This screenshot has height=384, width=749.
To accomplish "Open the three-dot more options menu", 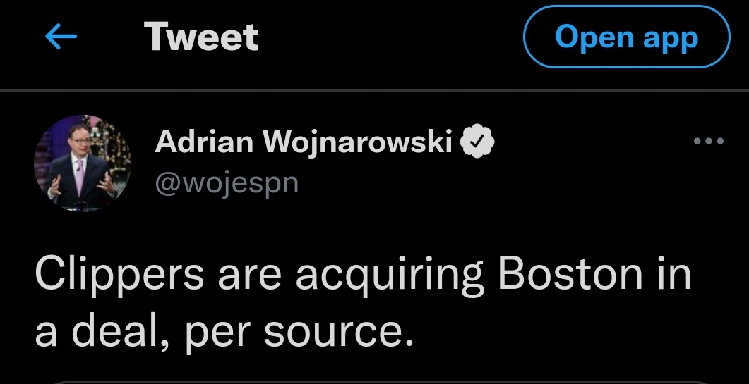I will coord(709,142).
